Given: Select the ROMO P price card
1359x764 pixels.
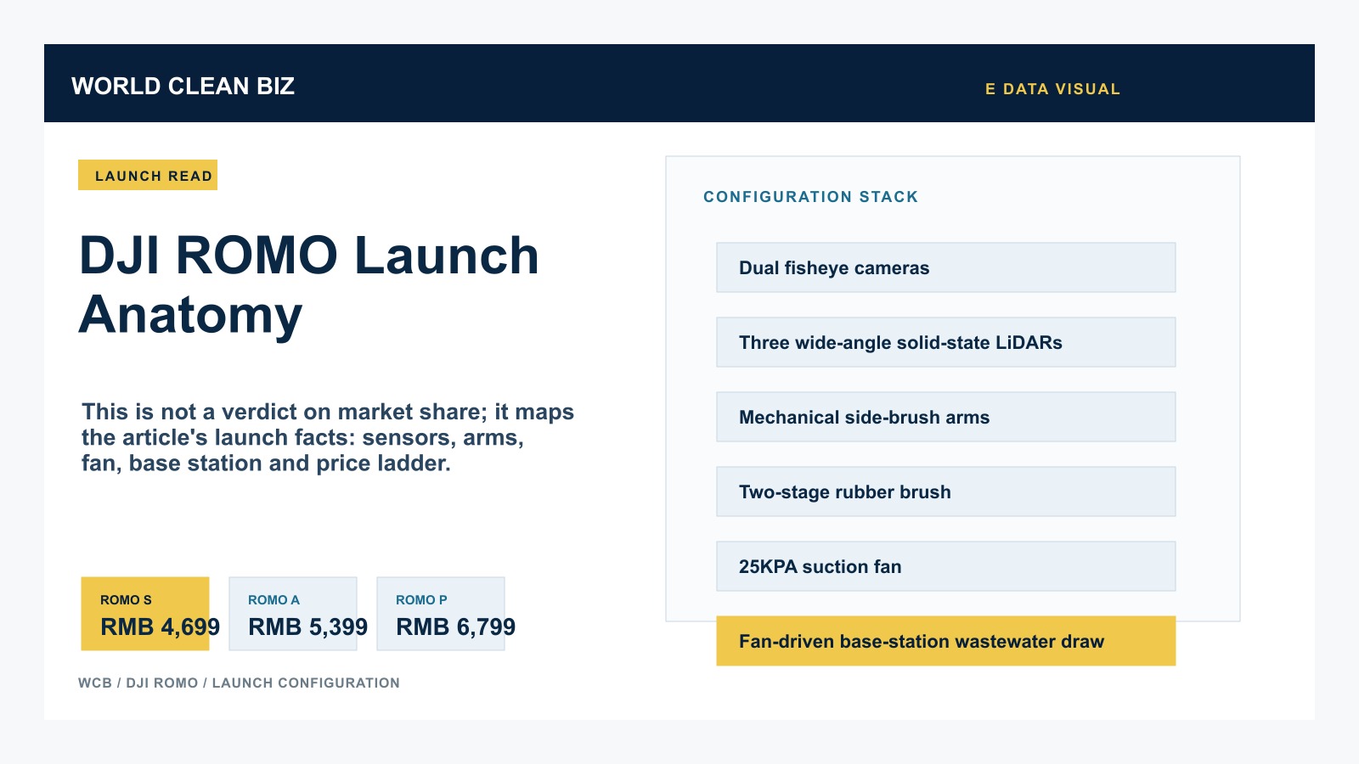Looking at the screenshot, I should click(x=441, y=614).
